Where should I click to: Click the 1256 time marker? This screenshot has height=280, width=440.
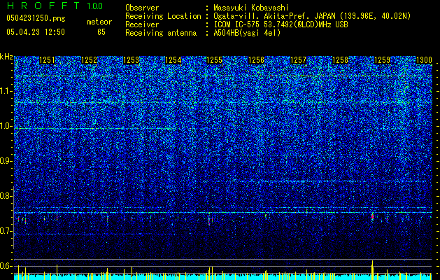coord(256,60)
